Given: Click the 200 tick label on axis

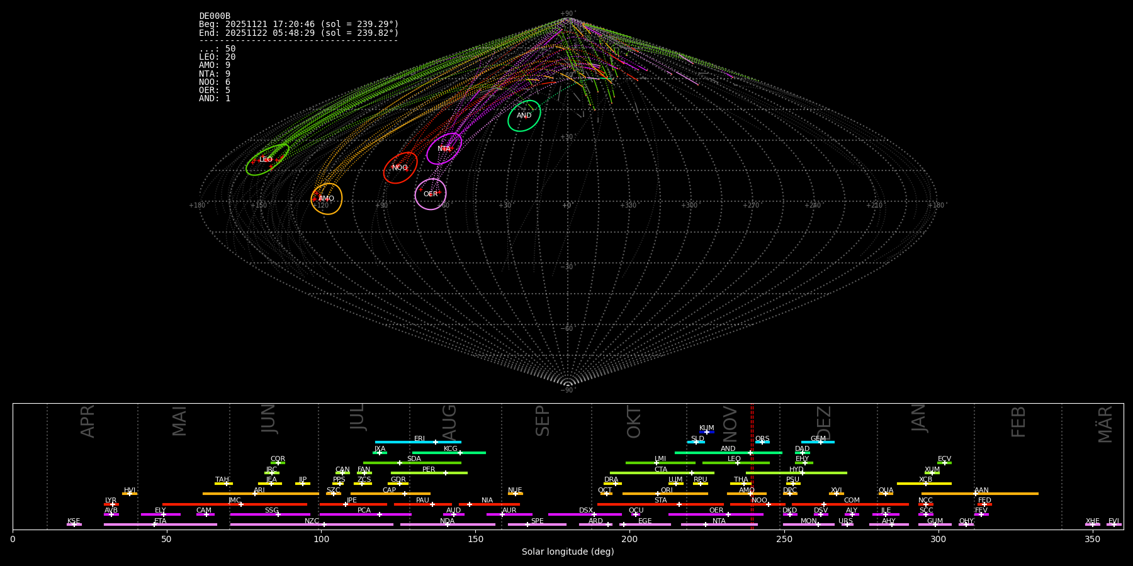Looking at the screenshot, I should coord(629,539).
